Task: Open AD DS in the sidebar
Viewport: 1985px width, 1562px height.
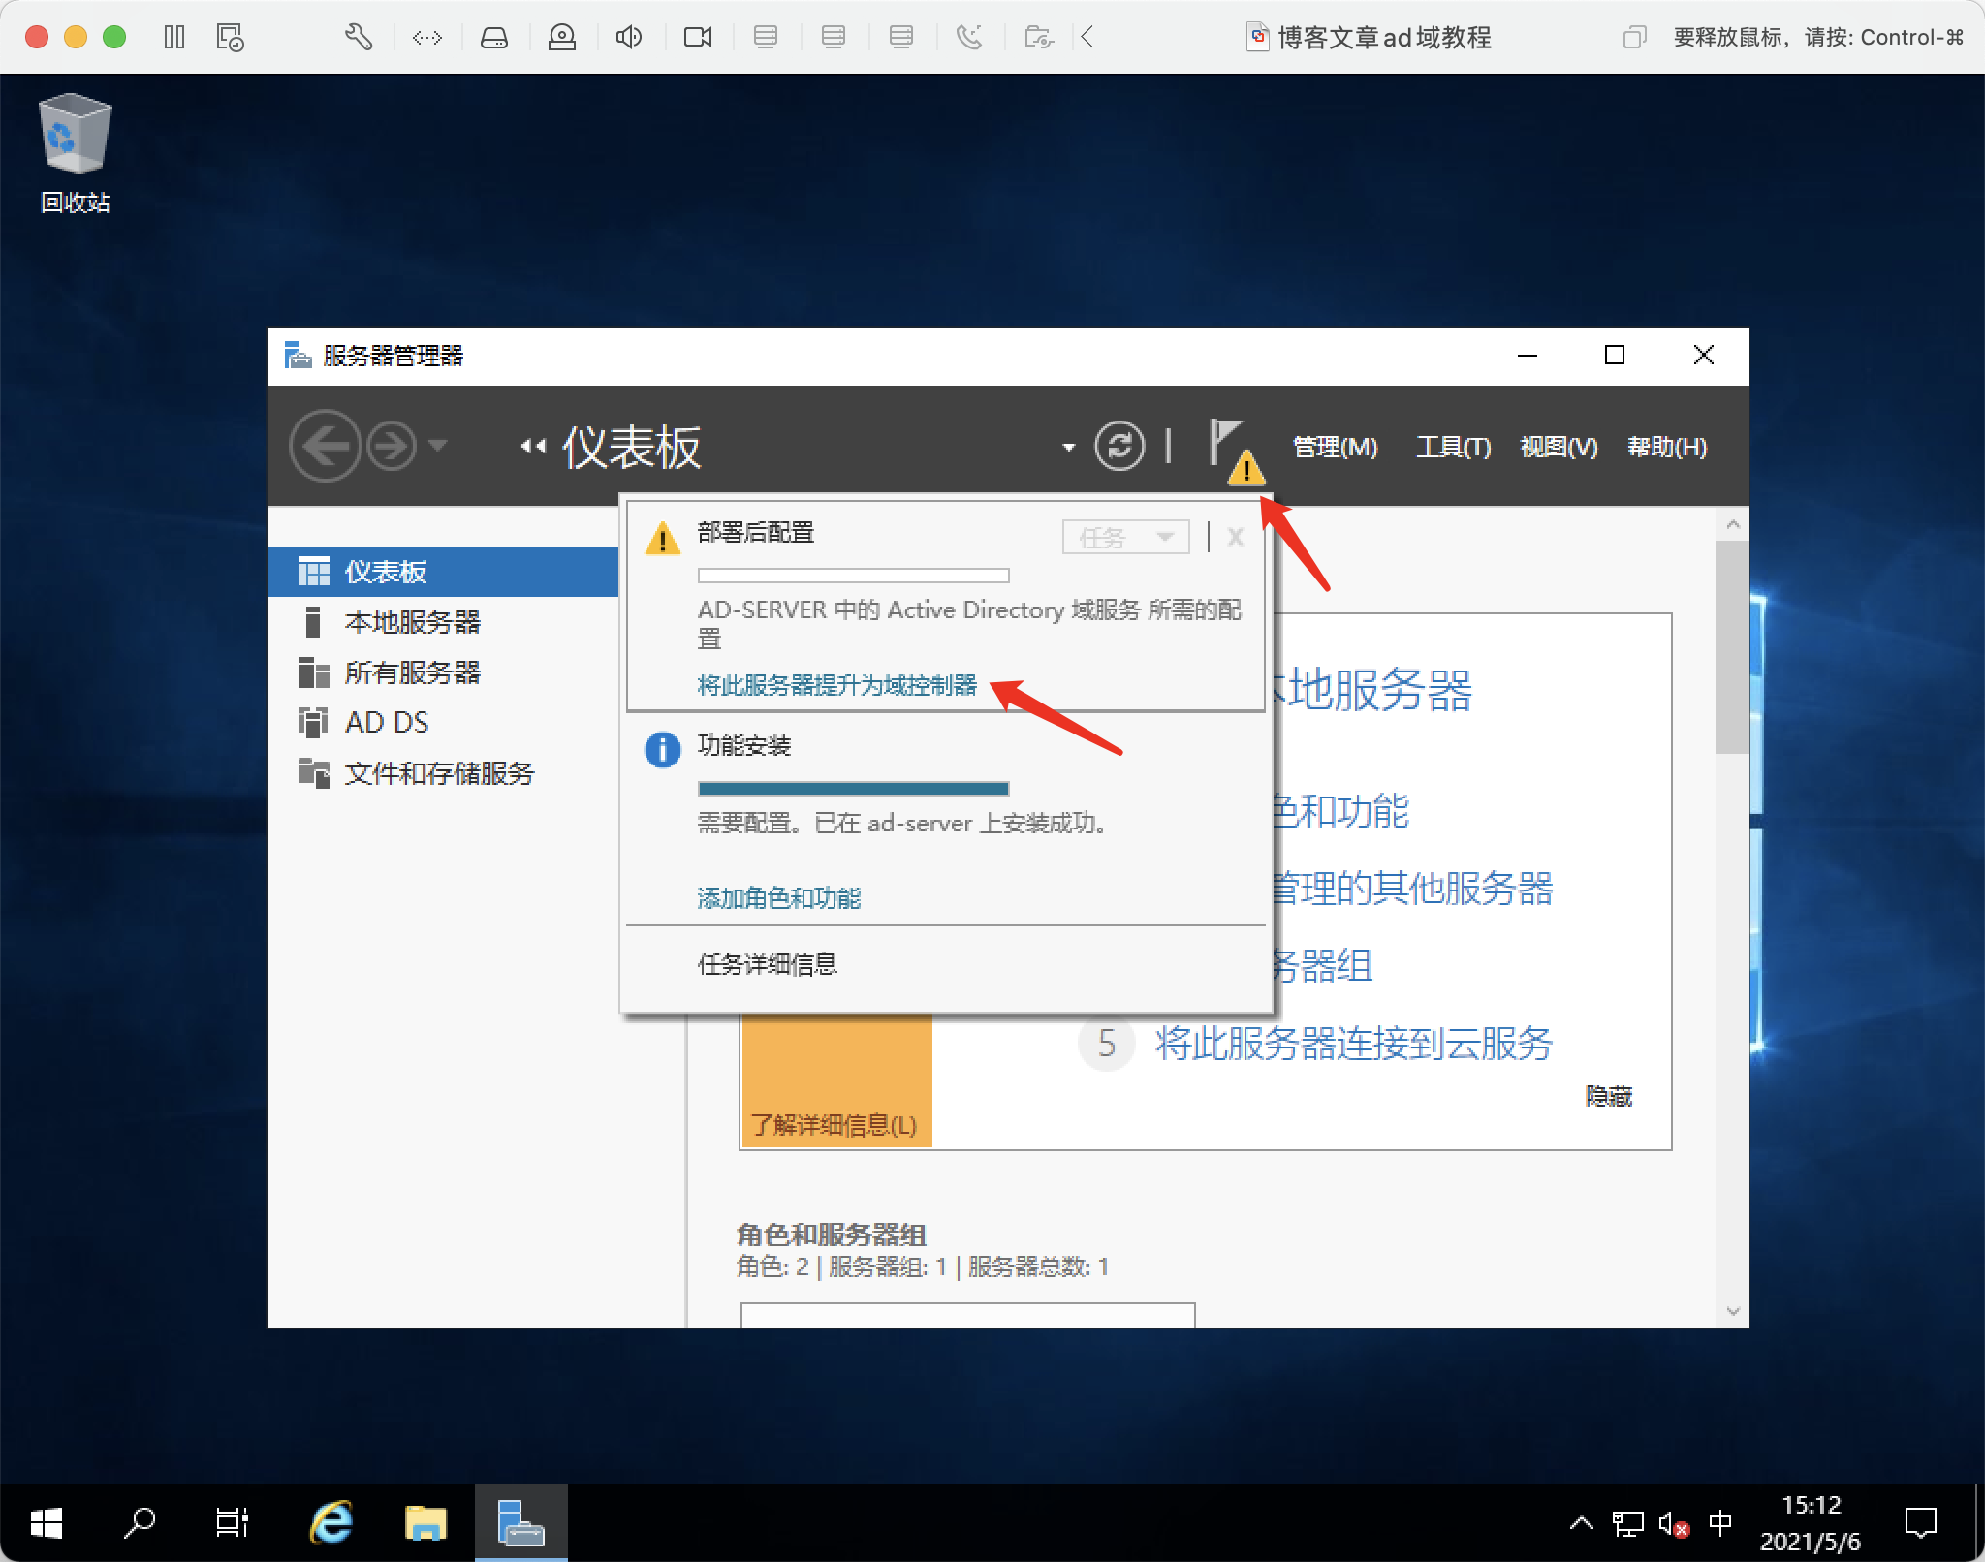Action: tap(386, 722)
